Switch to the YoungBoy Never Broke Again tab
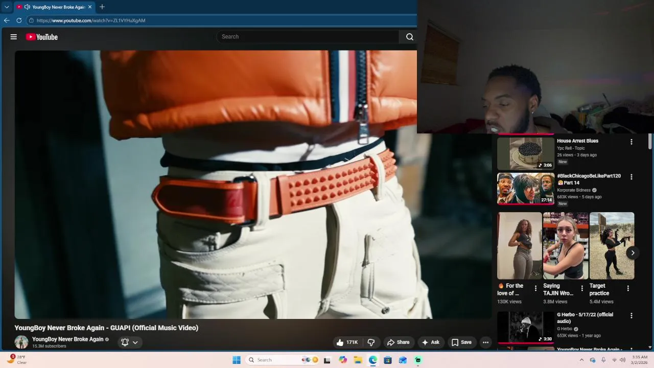The width and height of the screenshot is (654, 368). coord(54,7)
